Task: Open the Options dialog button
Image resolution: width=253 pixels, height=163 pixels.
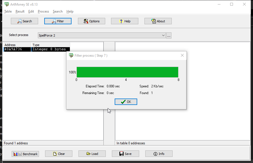Action: point(92,21)
